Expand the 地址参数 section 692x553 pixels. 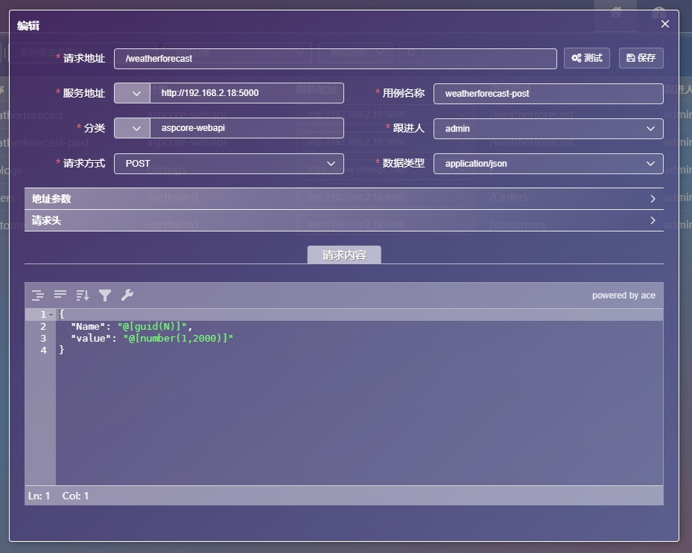(344, 199)
